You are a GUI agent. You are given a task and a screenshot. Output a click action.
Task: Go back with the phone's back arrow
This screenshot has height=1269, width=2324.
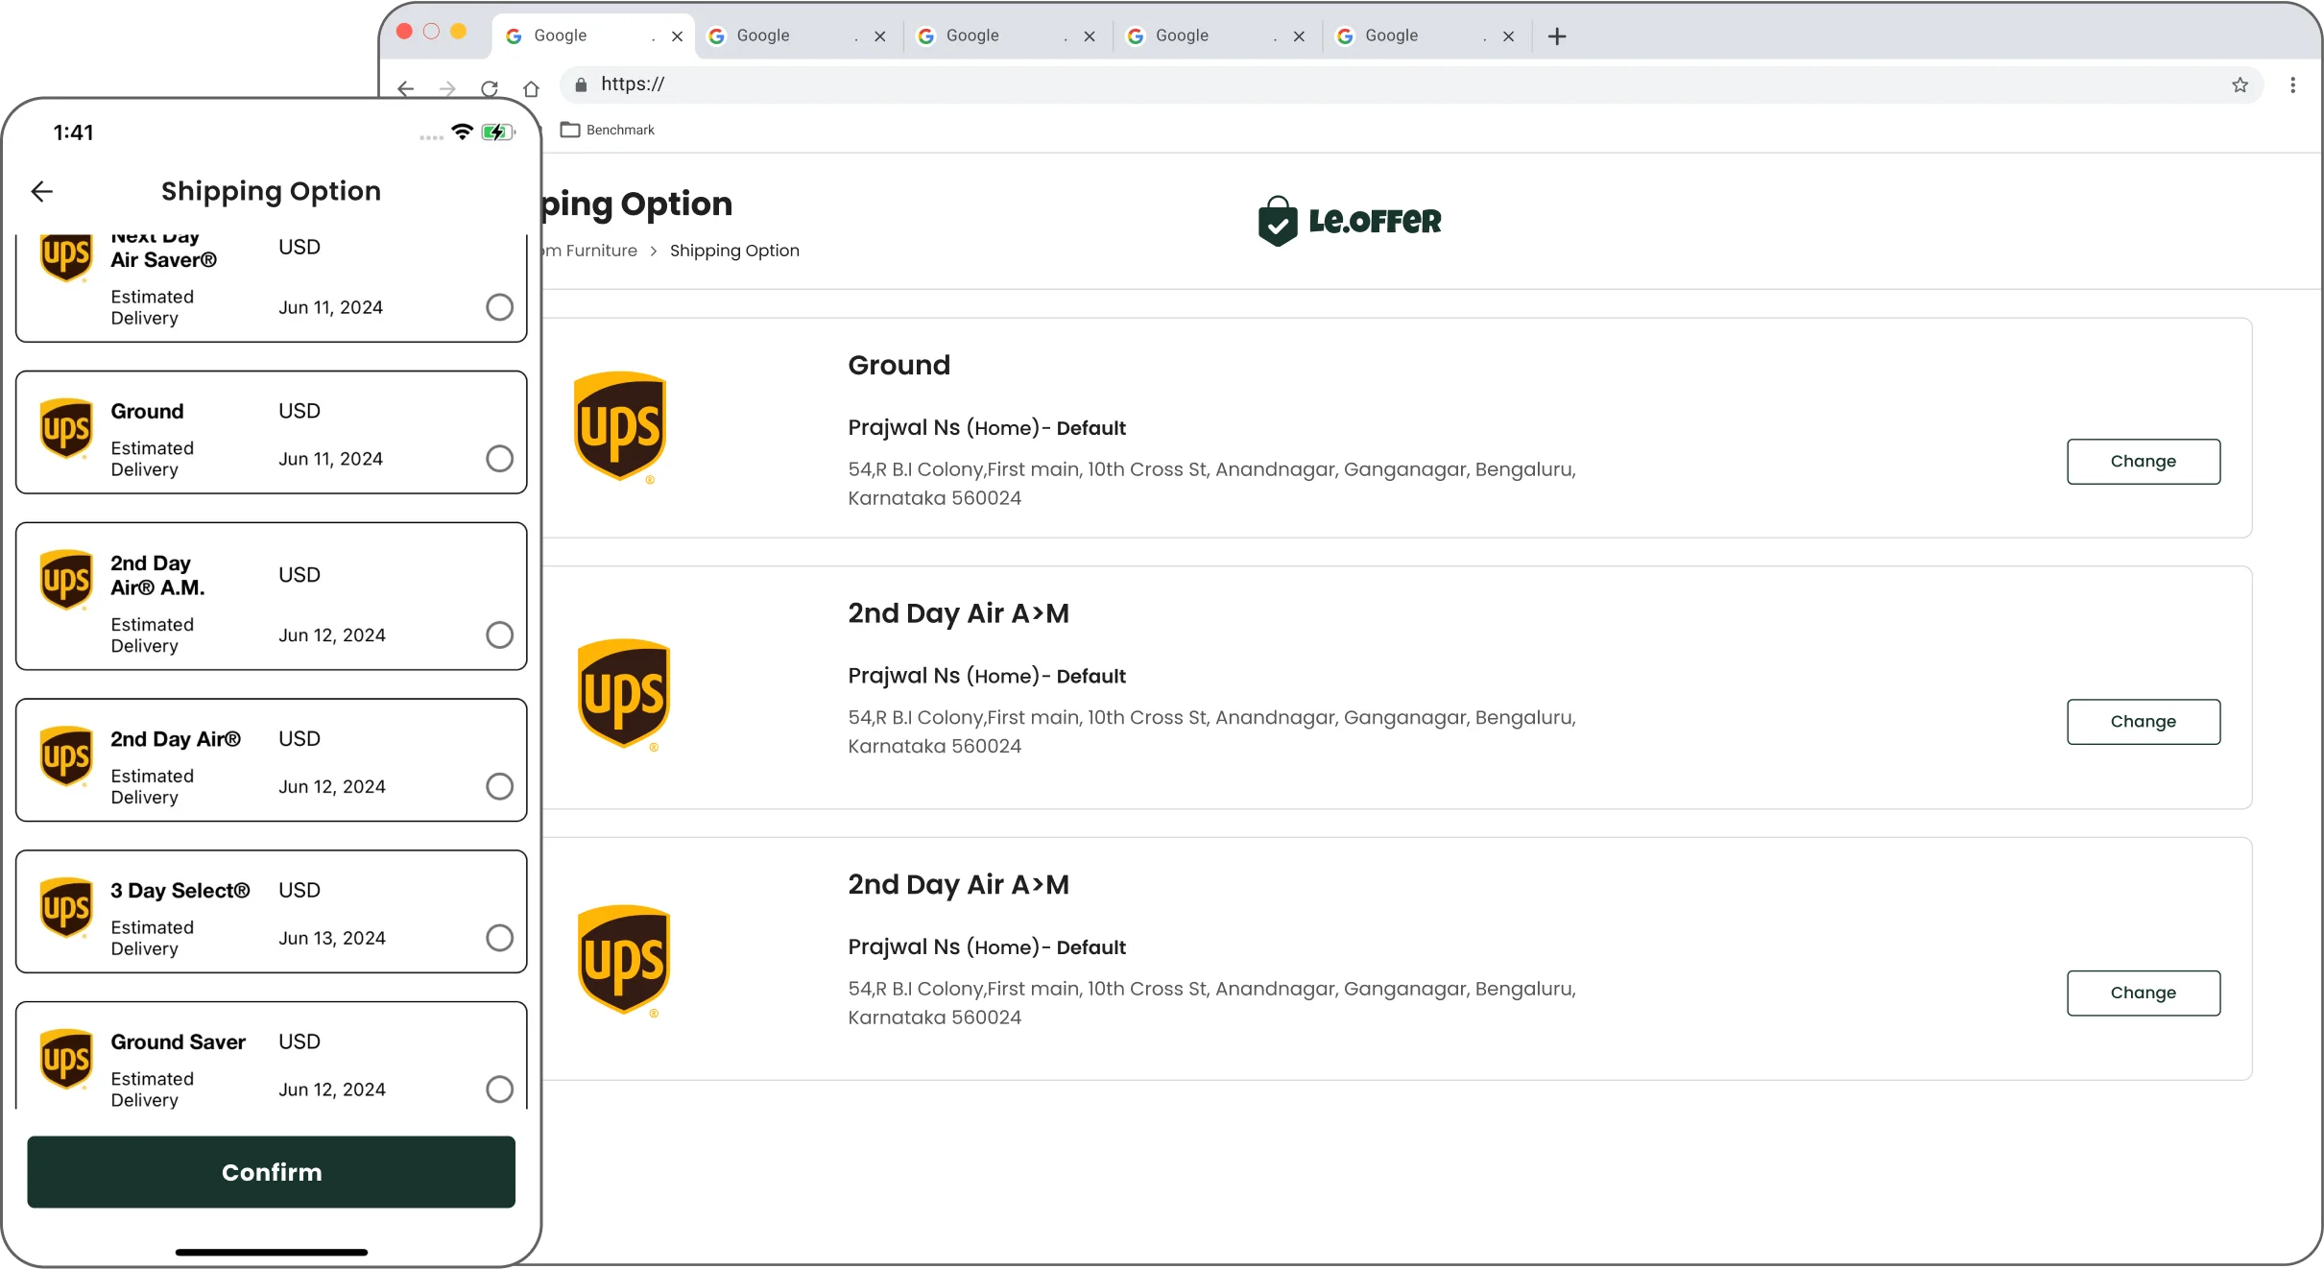coord(41,192)
